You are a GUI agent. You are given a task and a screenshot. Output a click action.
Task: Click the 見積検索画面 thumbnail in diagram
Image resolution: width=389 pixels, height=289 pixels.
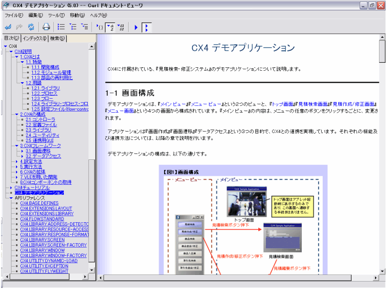pos(282,238)
